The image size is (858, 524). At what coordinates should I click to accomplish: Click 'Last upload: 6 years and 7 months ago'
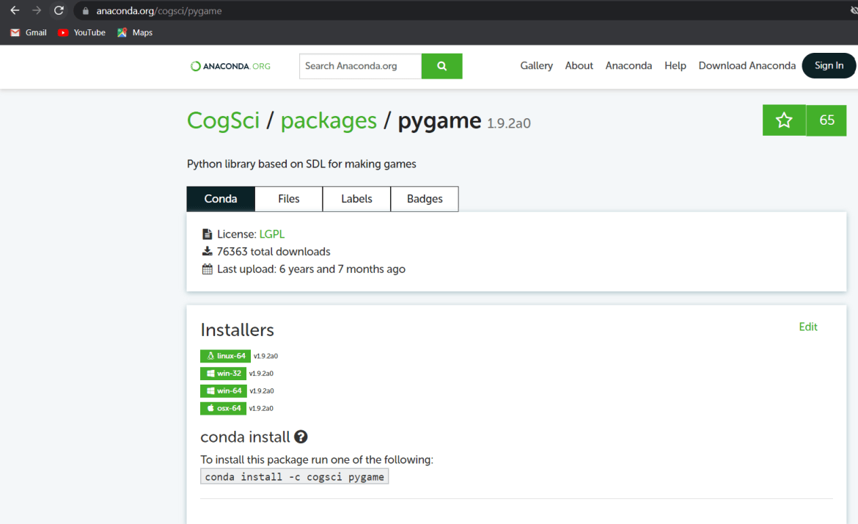pyautogui.click(x=312, y=269)
